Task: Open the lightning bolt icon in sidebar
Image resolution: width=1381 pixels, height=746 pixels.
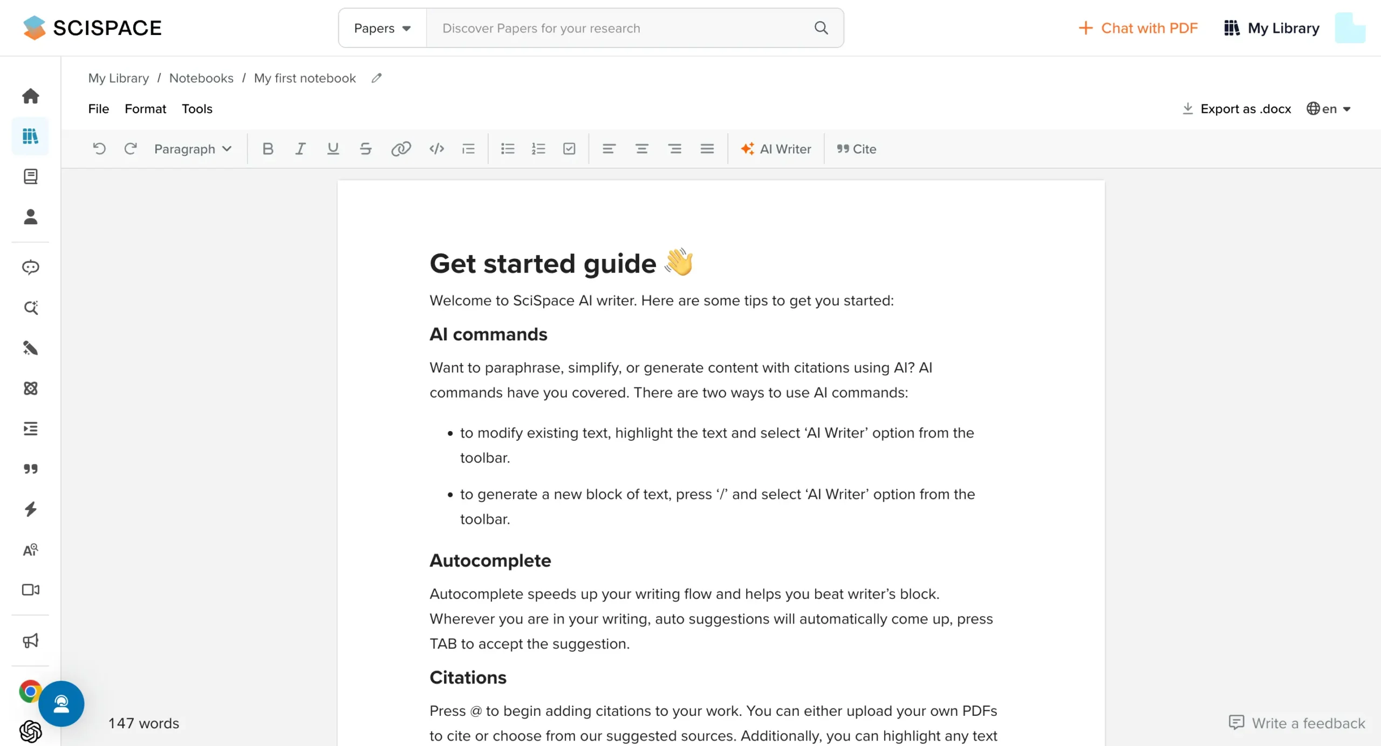Action: point(30,509)
